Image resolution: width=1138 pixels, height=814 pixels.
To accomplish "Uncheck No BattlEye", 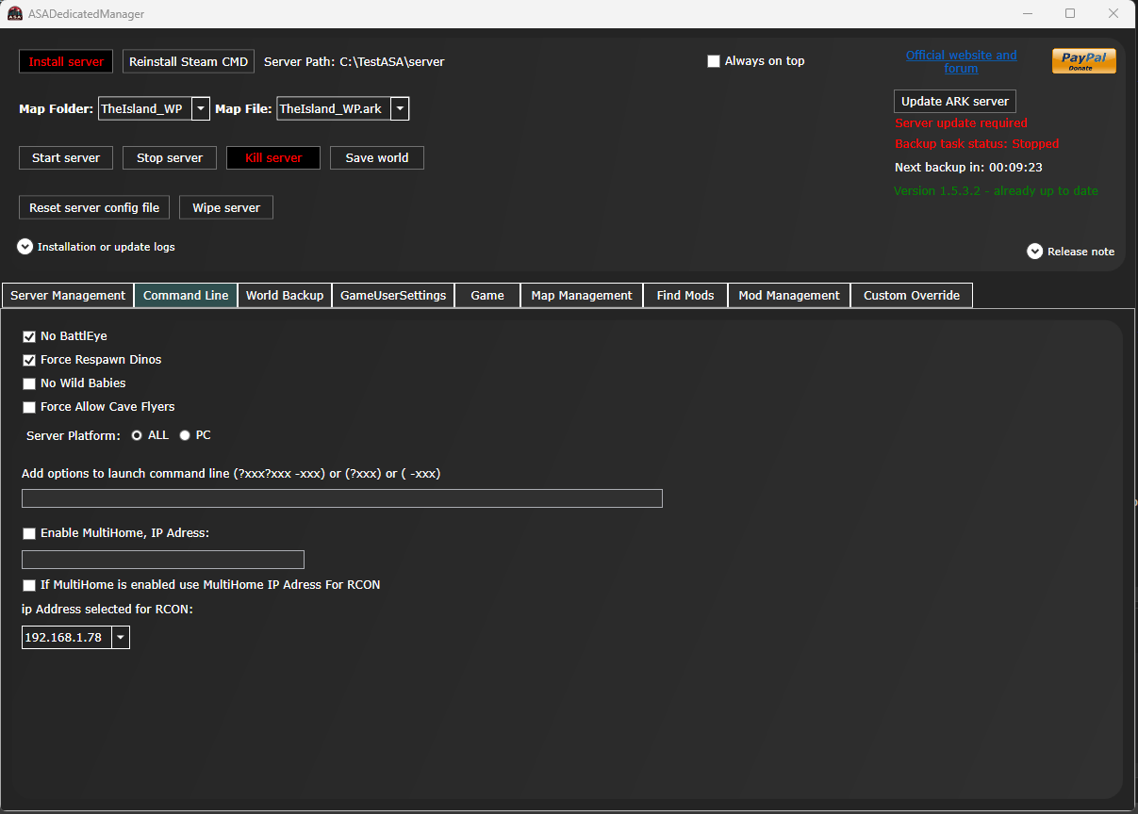I will click(29, 335).
